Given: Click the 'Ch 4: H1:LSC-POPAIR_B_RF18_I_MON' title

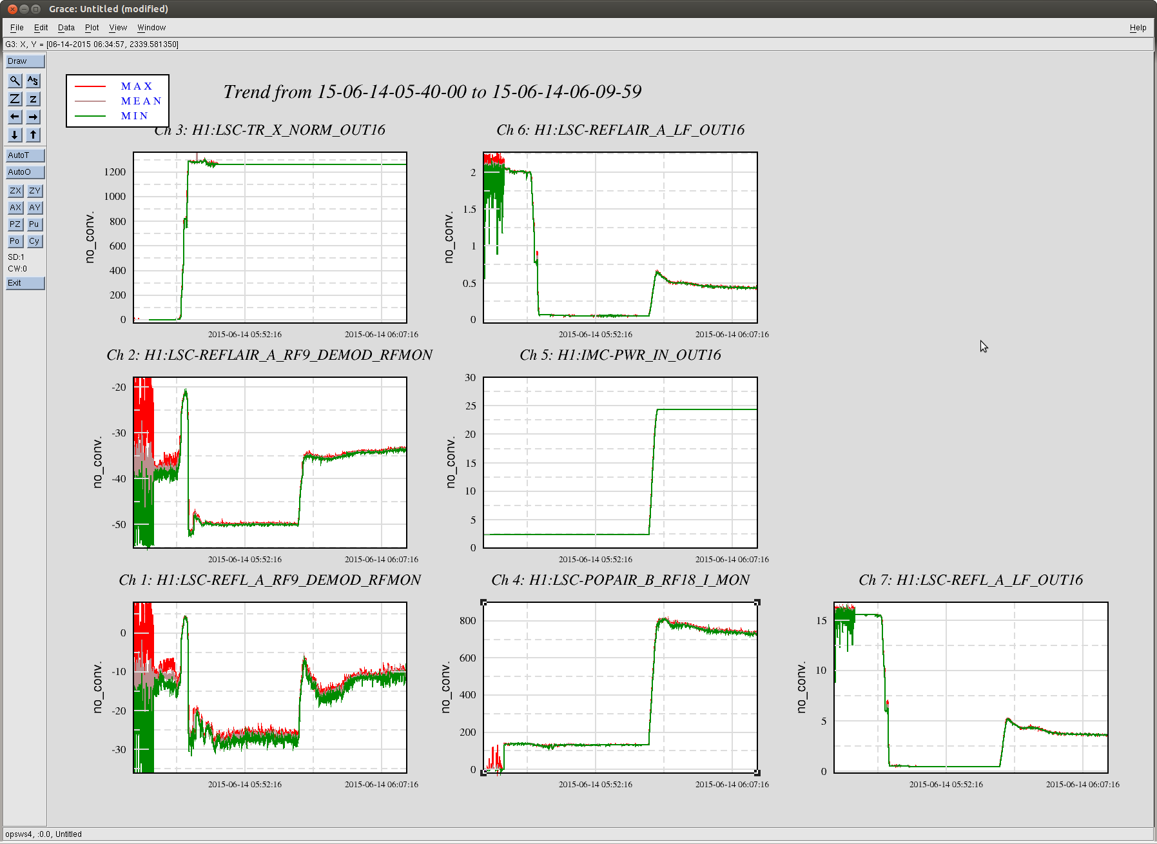Looking at the screenshot, I should click(620, 580).
